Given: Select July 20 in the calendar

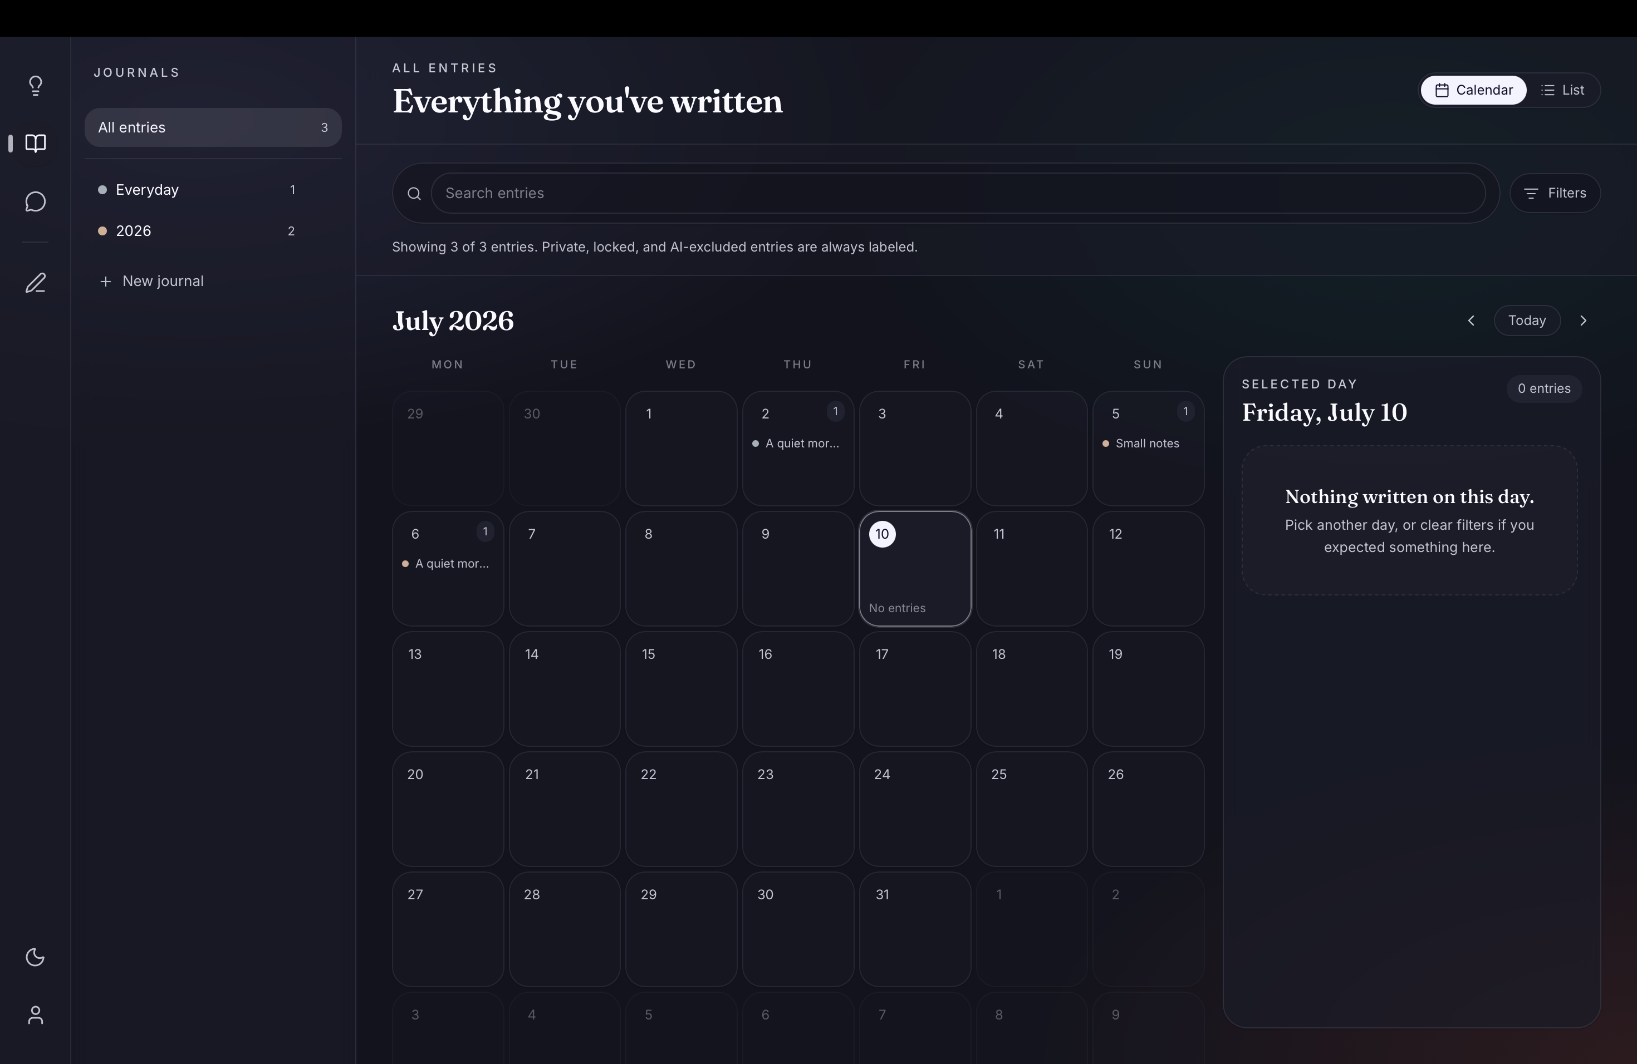Looking at the screenshot, I should 448,809.
